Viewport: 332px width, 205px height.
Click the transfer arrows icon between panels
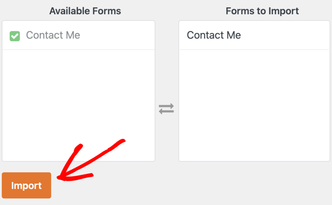coord(167,109)
